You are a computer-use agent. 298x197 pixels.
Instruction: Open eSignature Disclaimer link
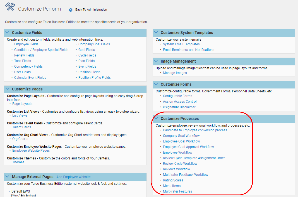[x=179, y=107]
